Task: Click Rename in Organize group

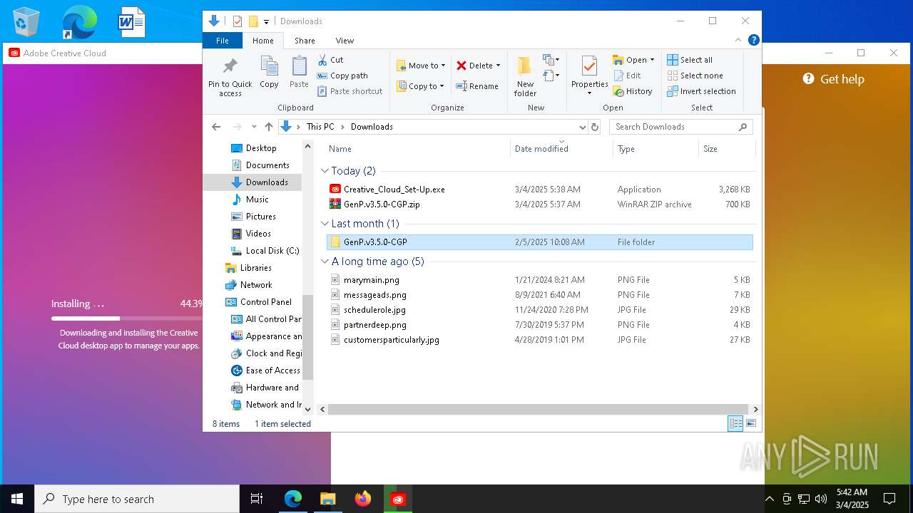Action: [477, 86]
